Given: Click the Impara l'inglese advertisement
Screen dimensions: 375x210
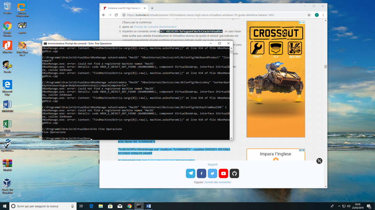Looking at the screenshot, I should point(276,154).
